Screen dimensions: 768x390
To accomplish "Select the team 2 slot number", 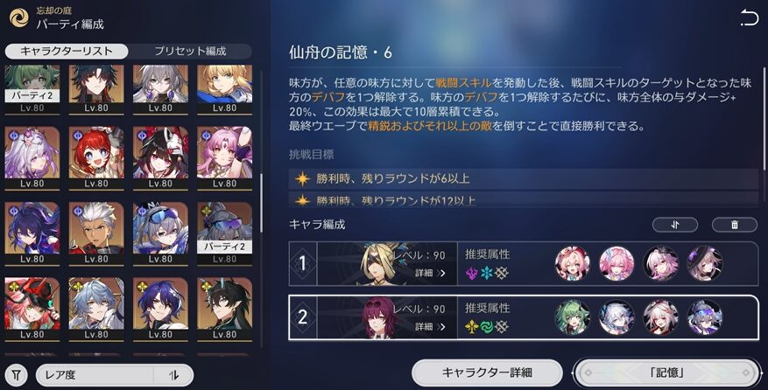I will 303,317.
